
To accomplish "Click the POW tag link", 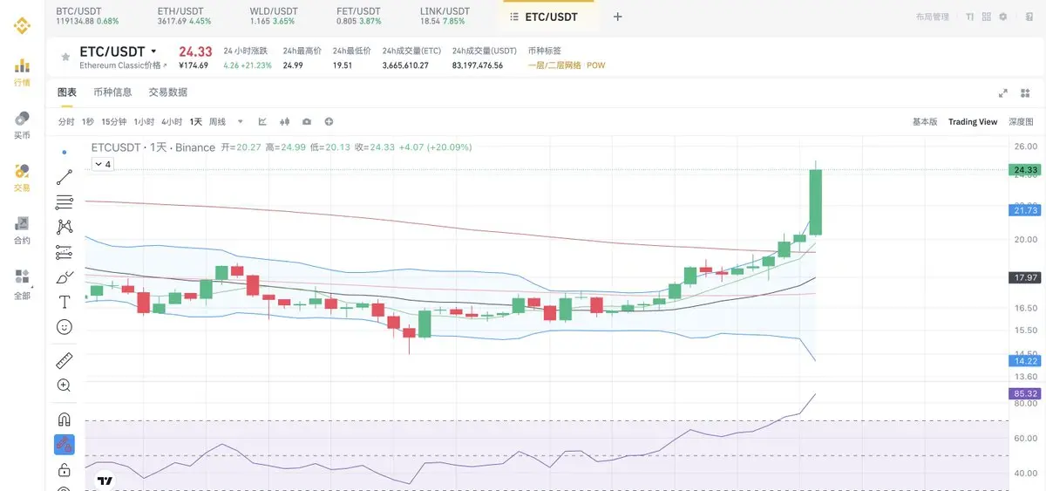I will pos(596,65).
